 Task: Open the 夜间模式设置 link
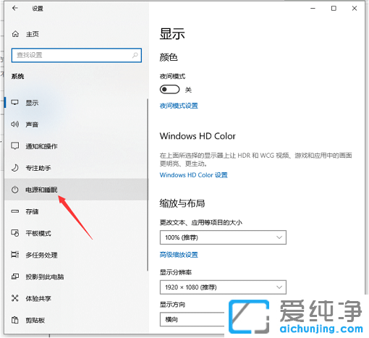[x=179, y=106]
